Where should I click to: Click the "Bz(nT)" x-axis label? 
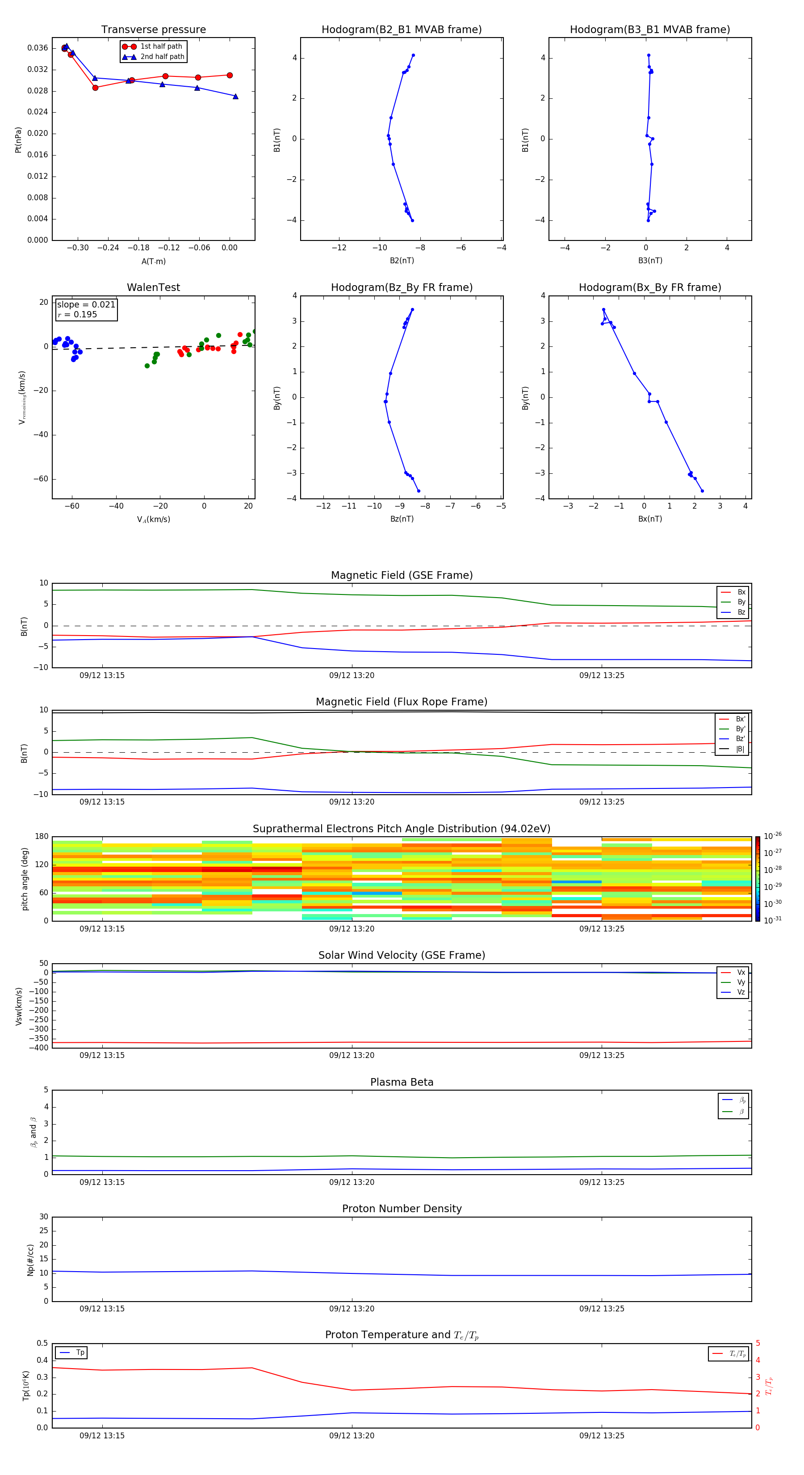tap(402, 519)
